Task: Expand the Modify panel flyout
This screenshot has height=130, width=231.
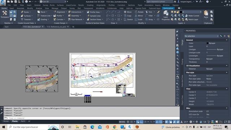Action: [x=142, y=23]
